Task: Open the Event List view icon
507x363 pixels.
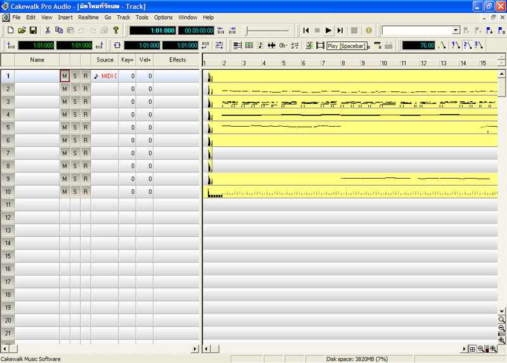Action: 249,45
